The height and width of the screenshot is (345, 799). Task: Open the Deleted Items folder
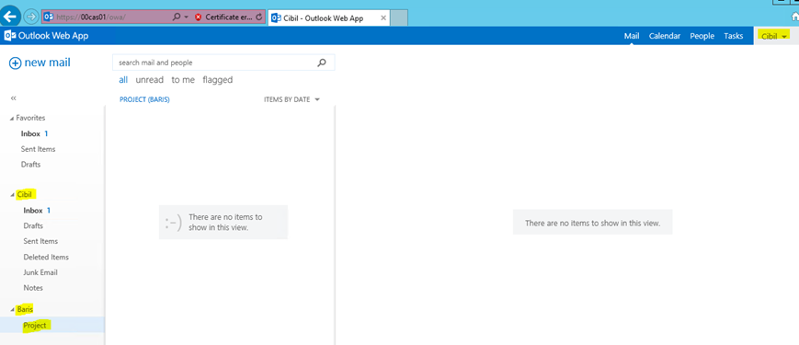coord(46,257)
